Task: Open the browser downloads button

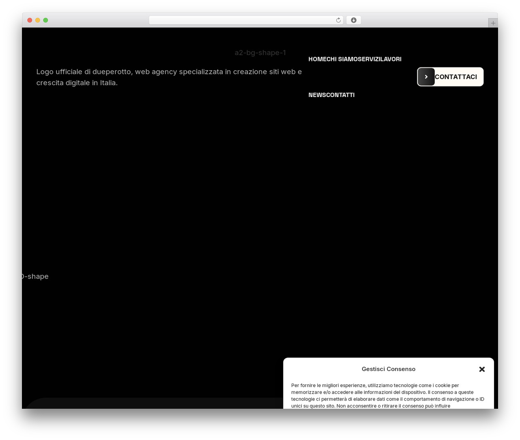Action: pos(353,20)
